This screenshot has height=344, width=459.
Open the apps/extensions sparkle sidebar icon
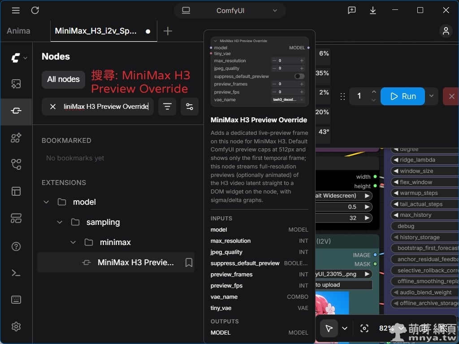[16, 138]
